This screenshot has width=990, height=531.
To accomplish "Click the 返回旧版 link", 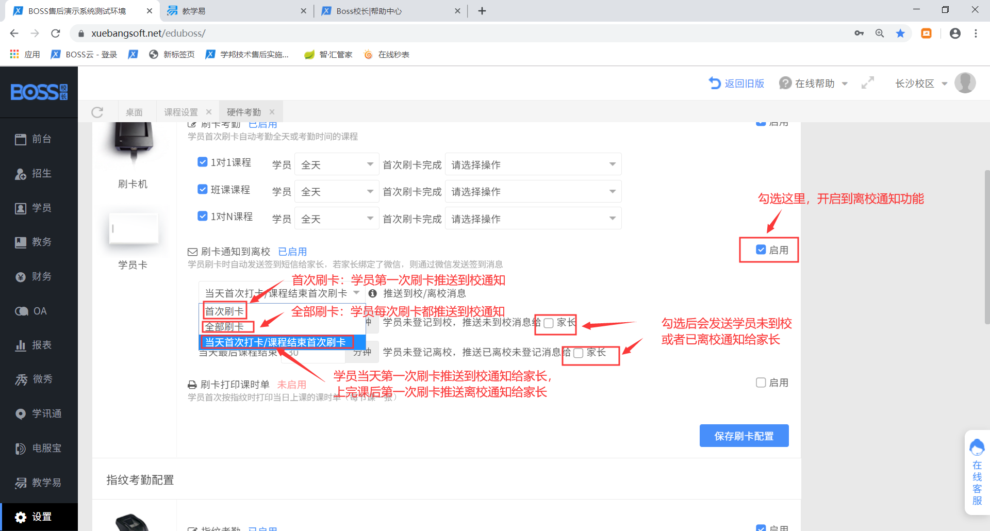I will 737,84.
